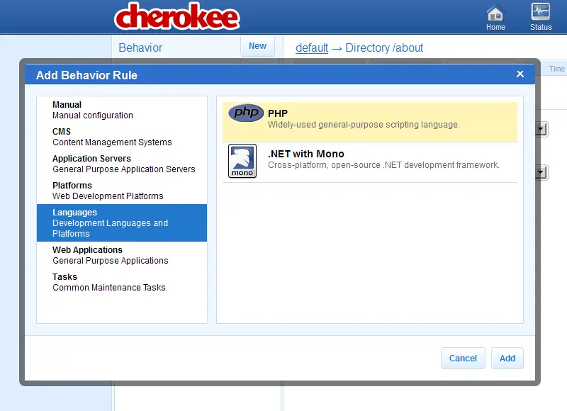Click the Cross-platform .NET framework description
This screenshot has height=411, width=567.
[383, 165]
